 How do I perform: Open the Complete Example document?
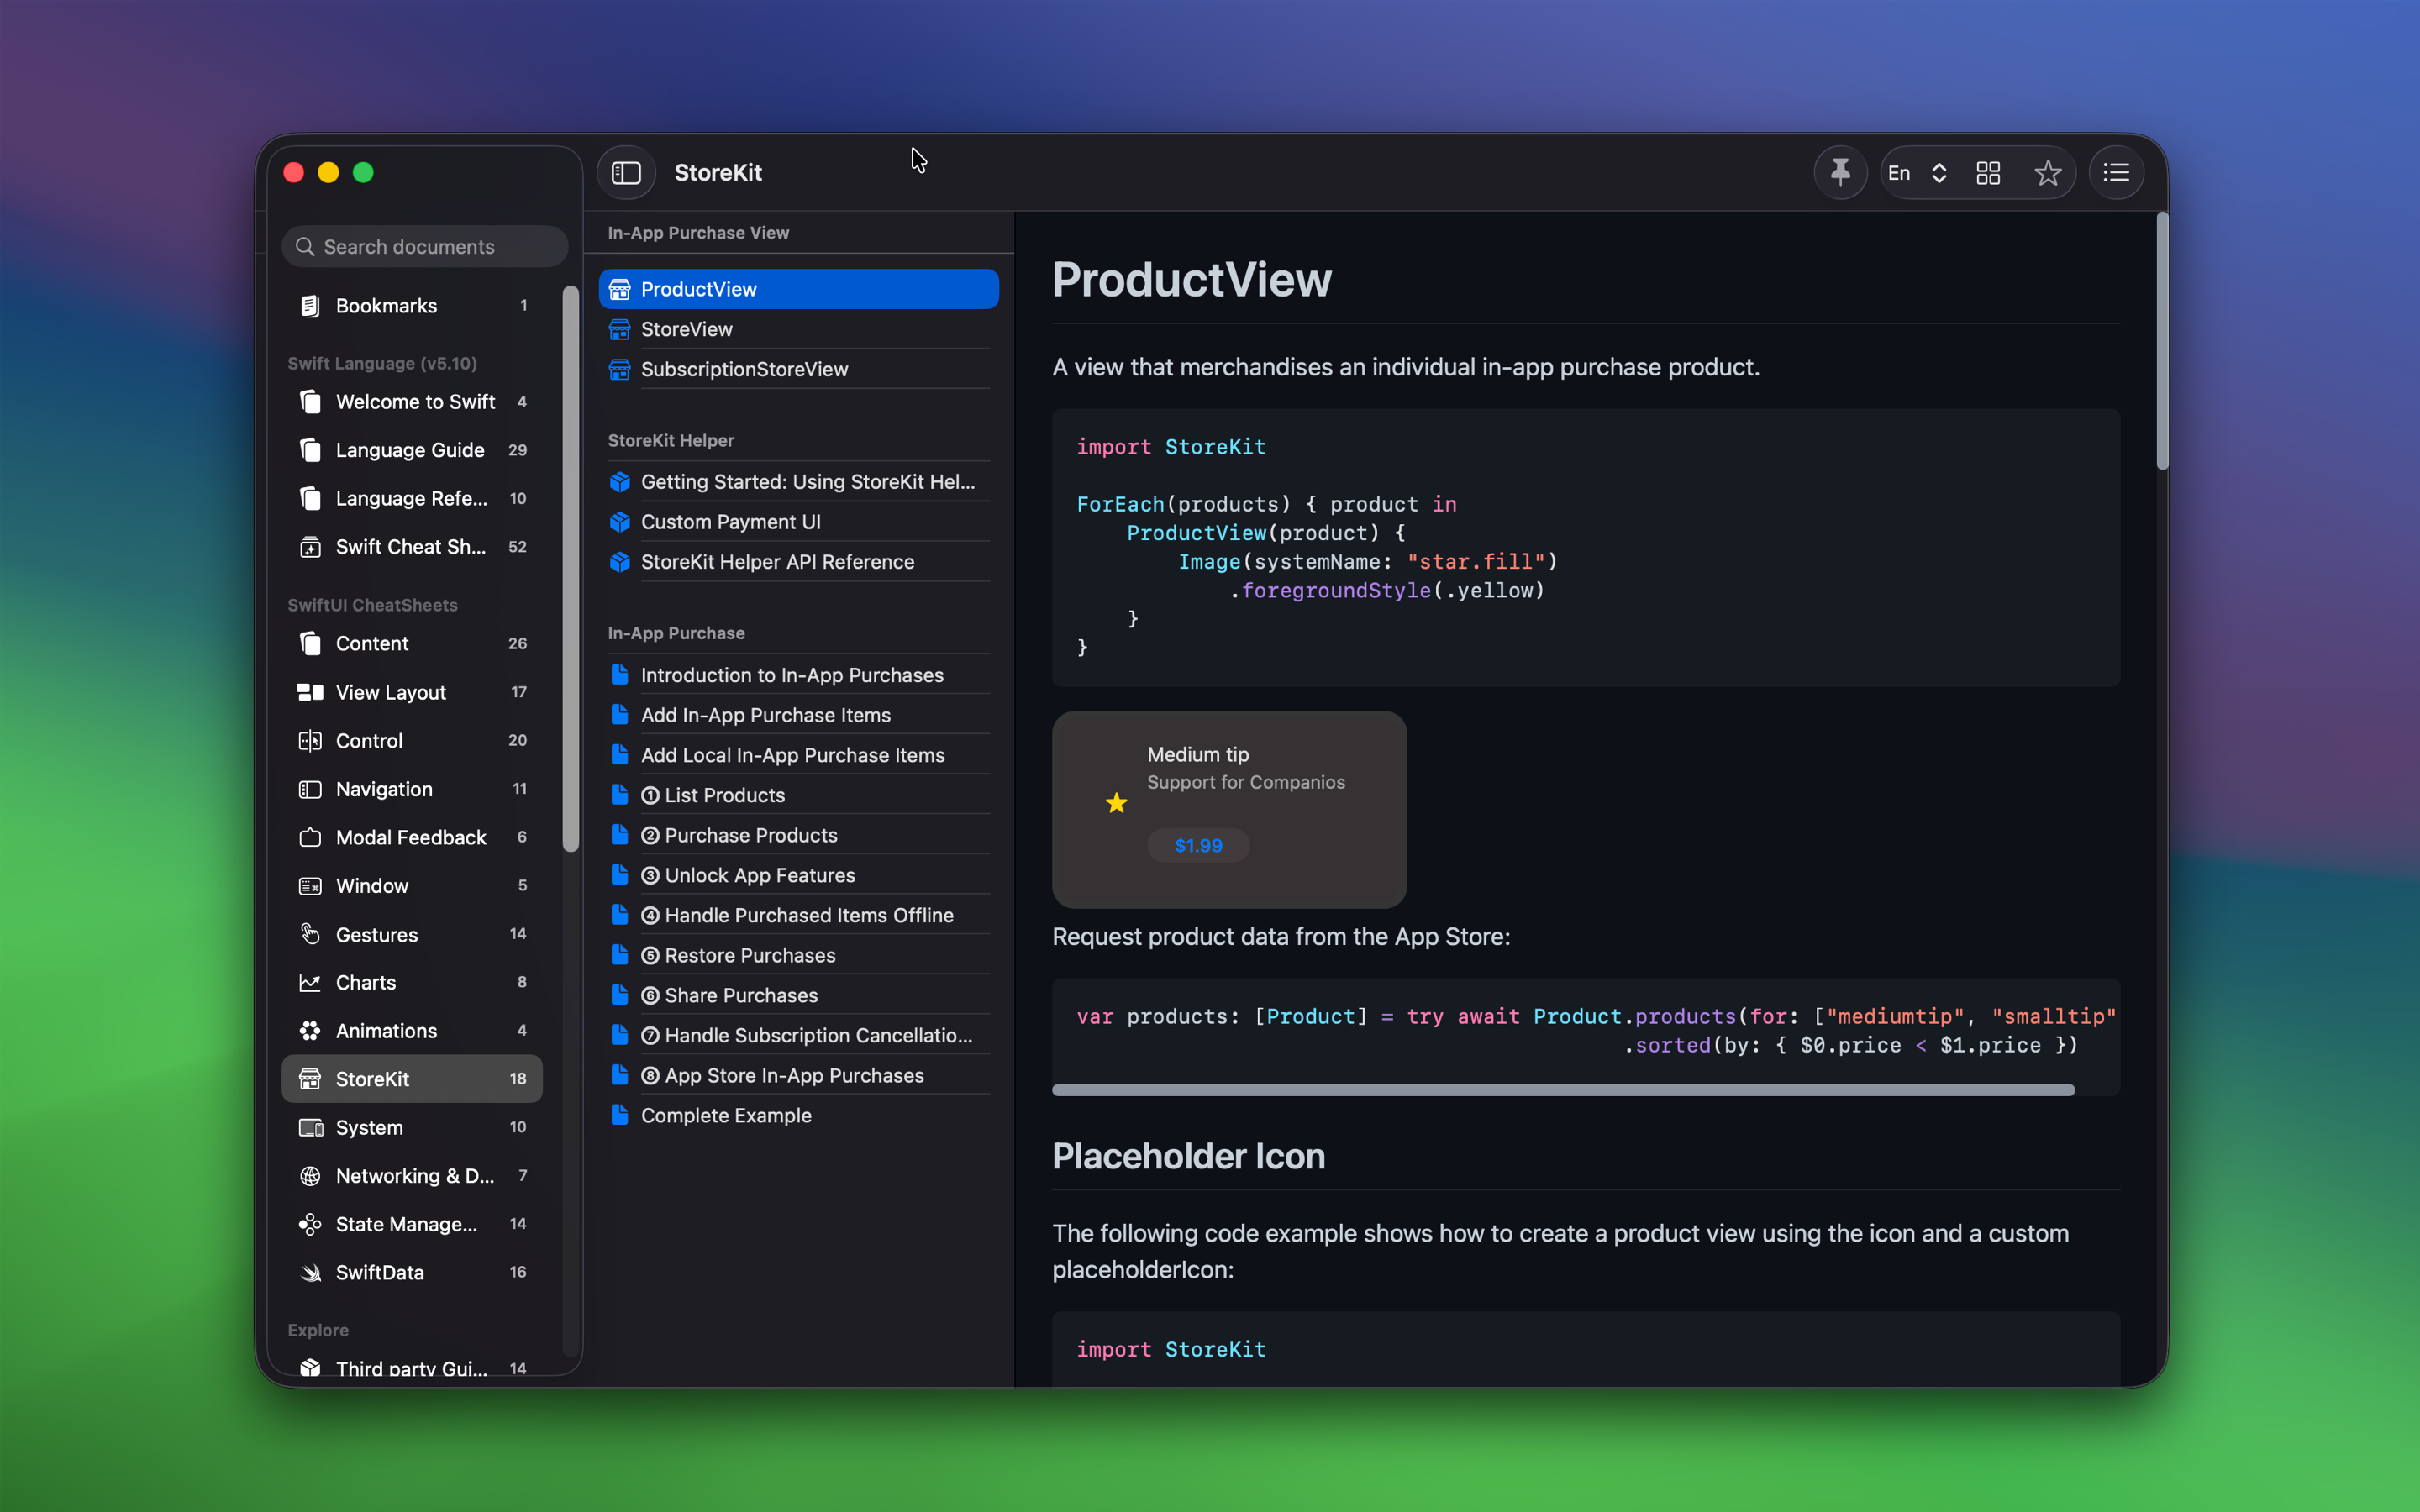pos(726,1115)
